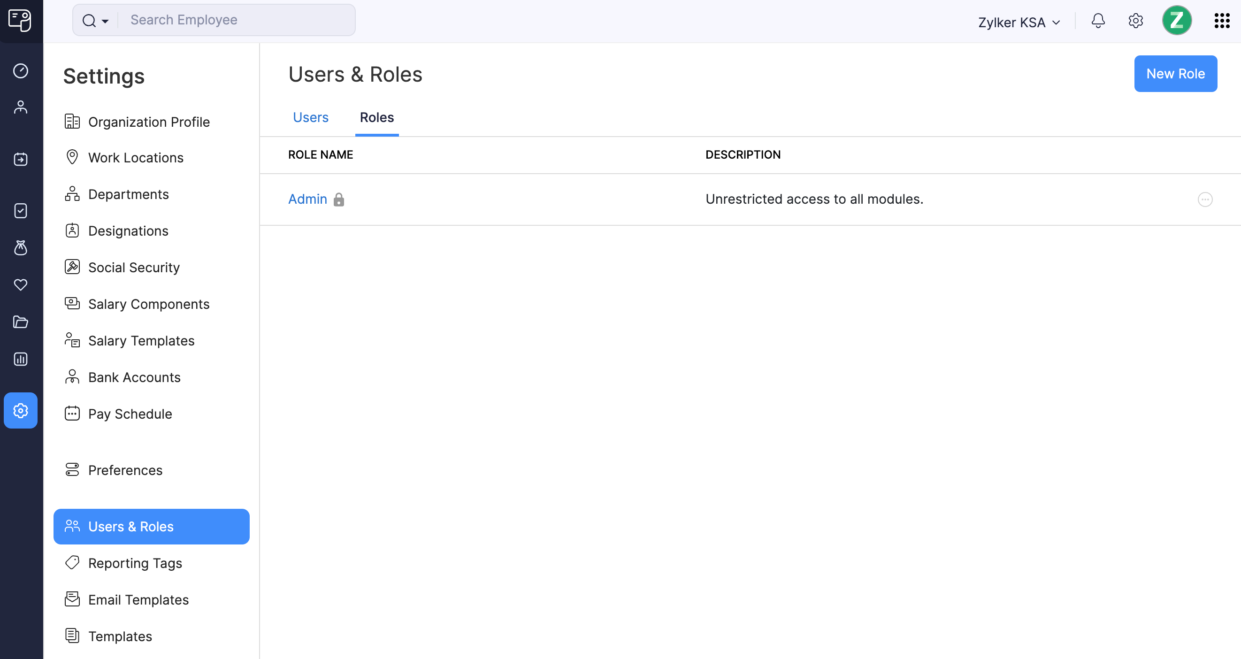Open the Admin role link
1241x659 pixels.
[307, 199]
